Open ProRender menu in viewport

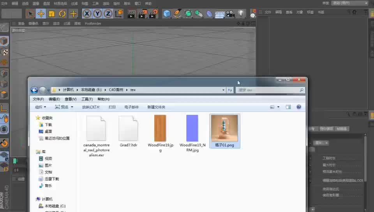pos(93,23)
